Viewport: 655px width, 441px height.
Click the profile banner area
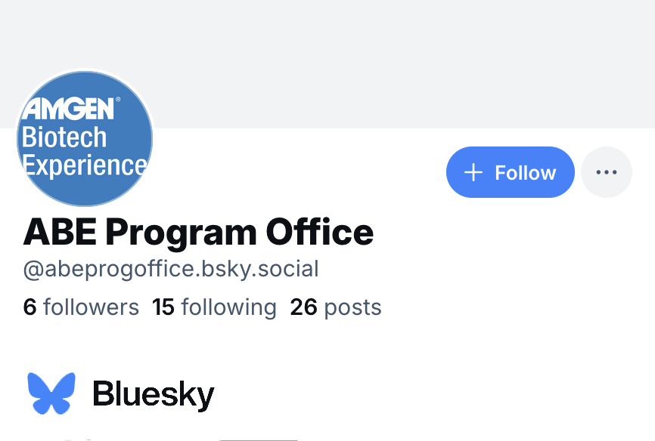pos(378,60)
